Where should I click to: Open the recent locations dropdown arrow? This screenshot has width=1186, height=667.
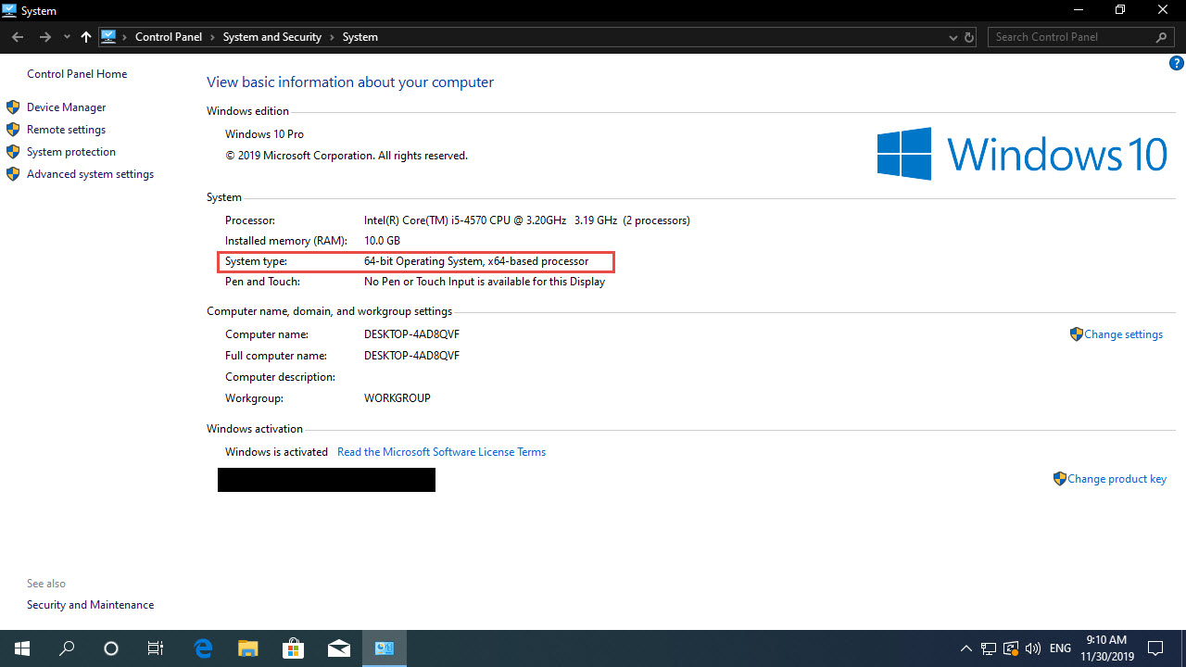67,38
